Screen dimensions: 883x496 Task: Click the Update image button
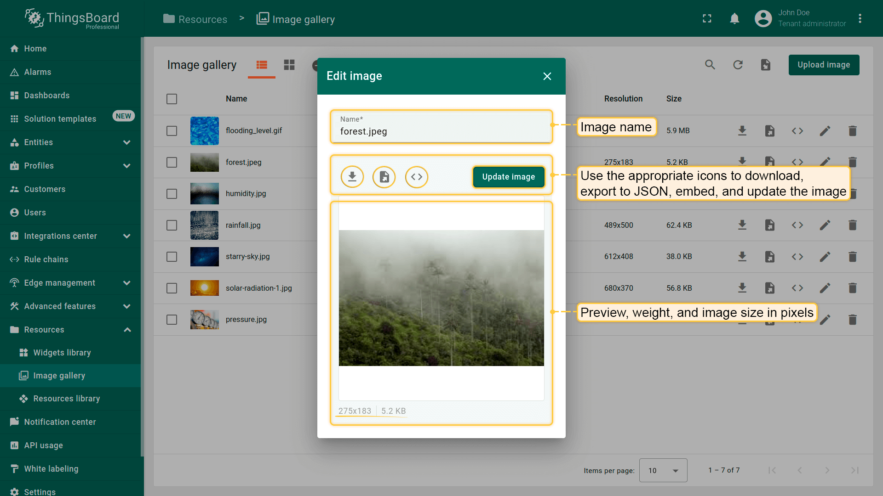click(x=508, y=177)
